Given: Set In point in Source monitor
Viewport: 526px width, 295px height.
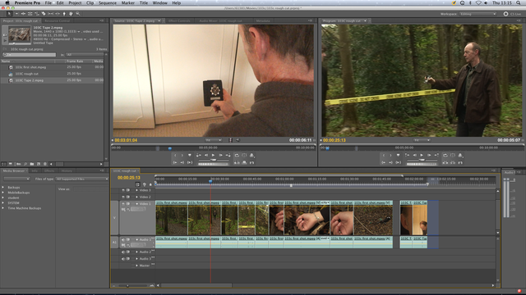Looking at the screenshot, I should [x=175, y=155].
